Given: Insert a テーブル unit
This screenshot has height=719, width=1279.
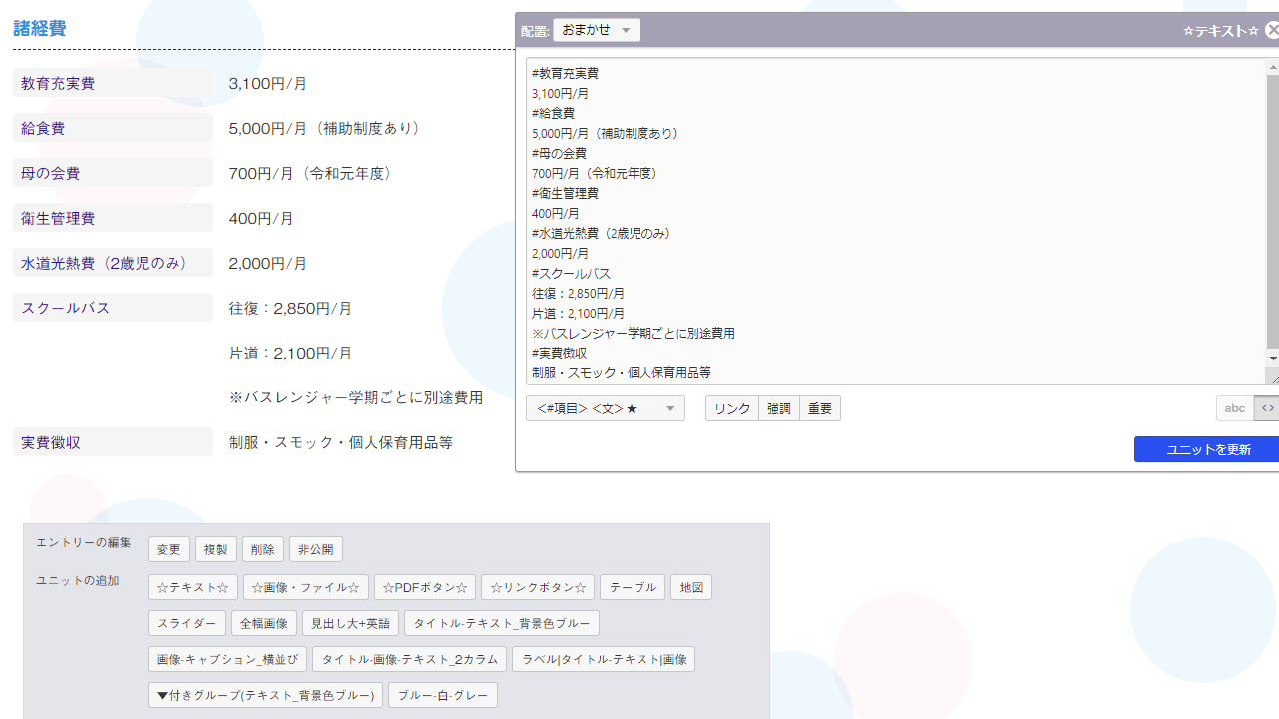Looking at the screenshot, I should click(x=634, y=587).
